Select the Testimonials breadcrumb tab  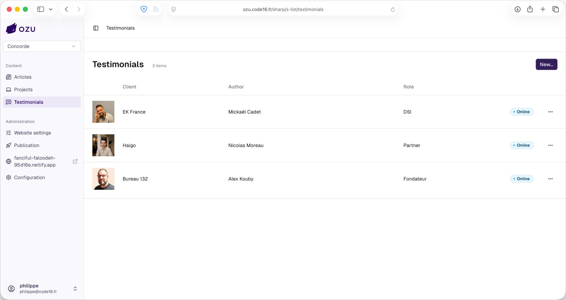coord(120,28)
